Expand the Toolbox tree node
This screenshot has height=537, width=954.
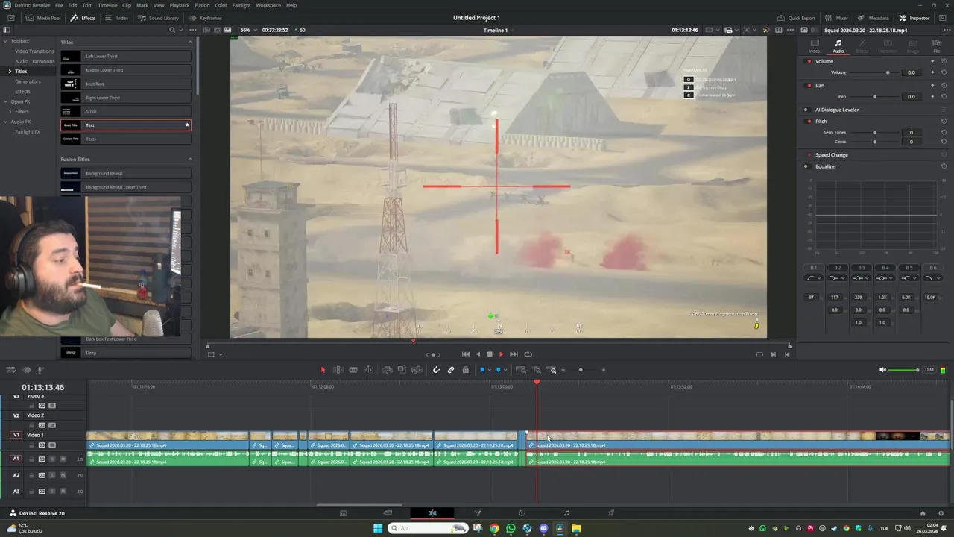[x=5, y=41]
